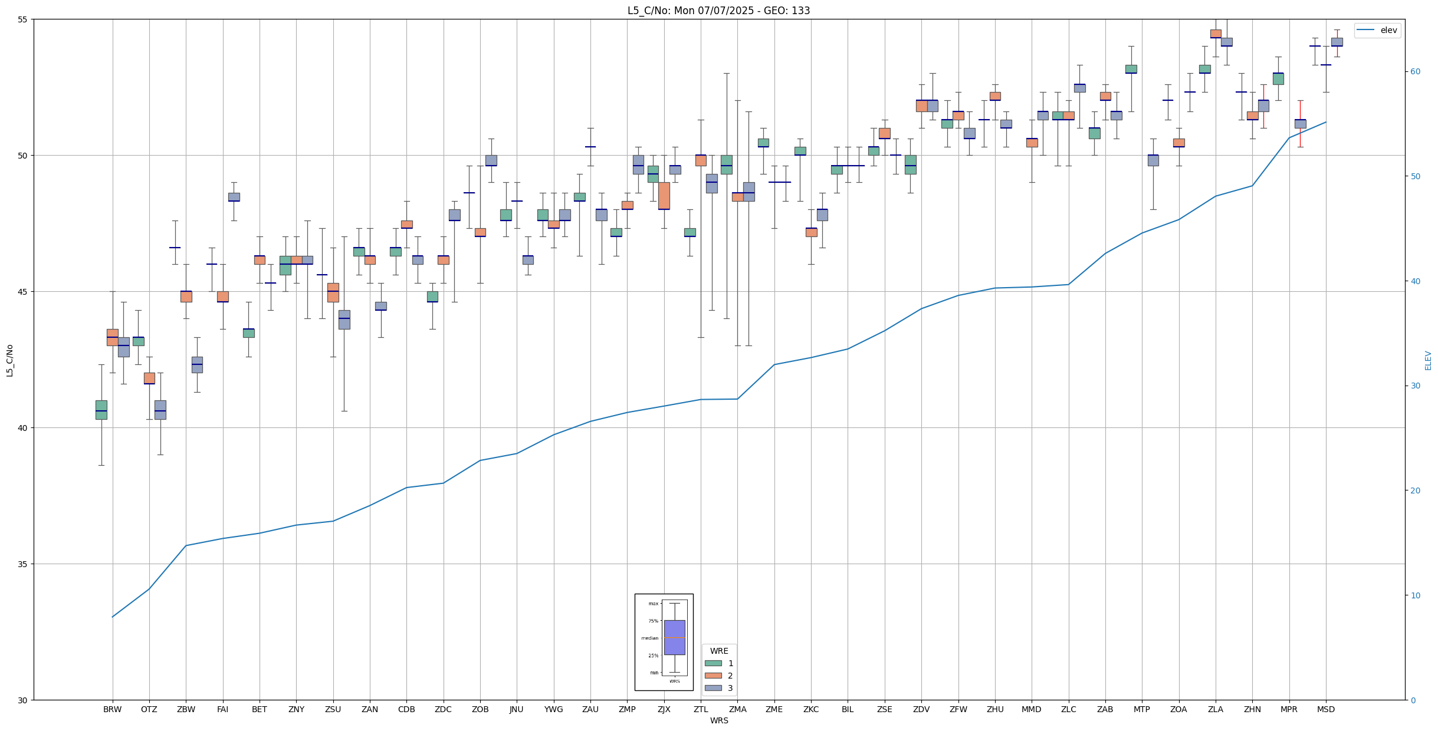Viewport: 1438px width, 731px height.
Task: Click the blue-gray WRE 3 legend swatch
Action: pos(713,688)
